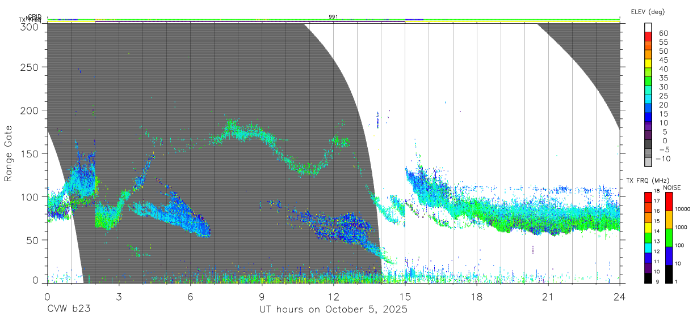This screenshot has width=697, height=321.
Task: Click the x-axis tick label '21'
Action: tap(548, 296)
